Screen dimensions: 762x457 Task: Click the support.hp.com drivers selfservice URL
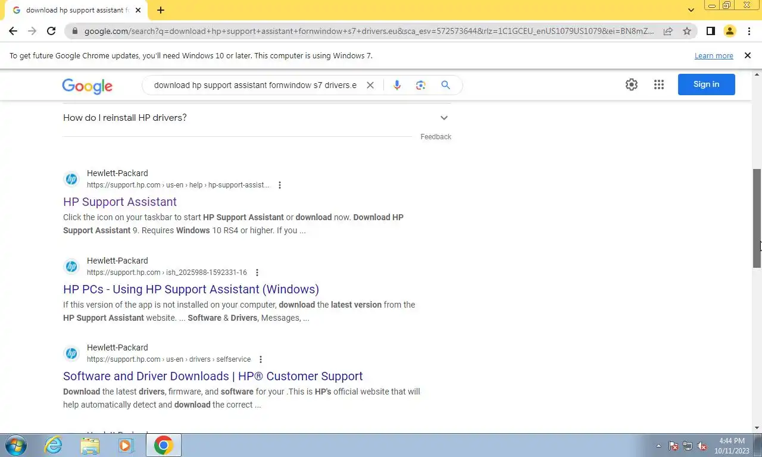[x=169, y=359]
